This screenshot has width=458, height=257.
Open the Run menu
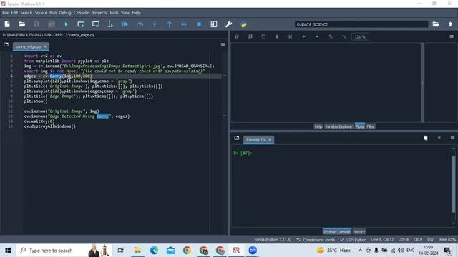pos(53,13)
